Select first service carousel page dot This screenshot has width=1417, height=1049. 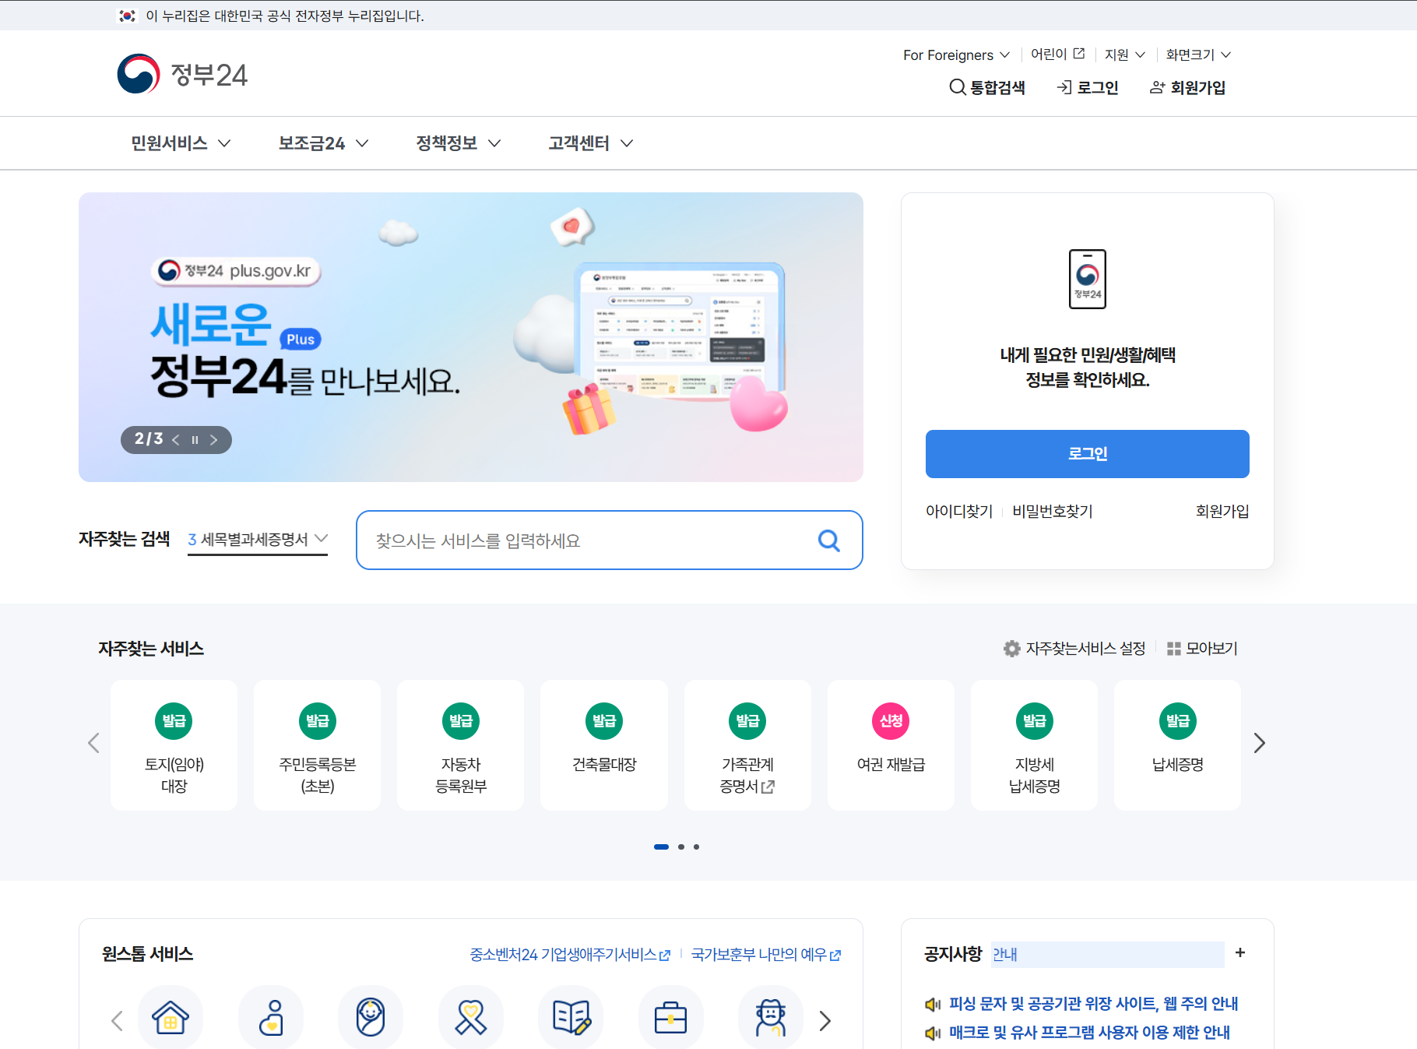(x=661, y=847)
